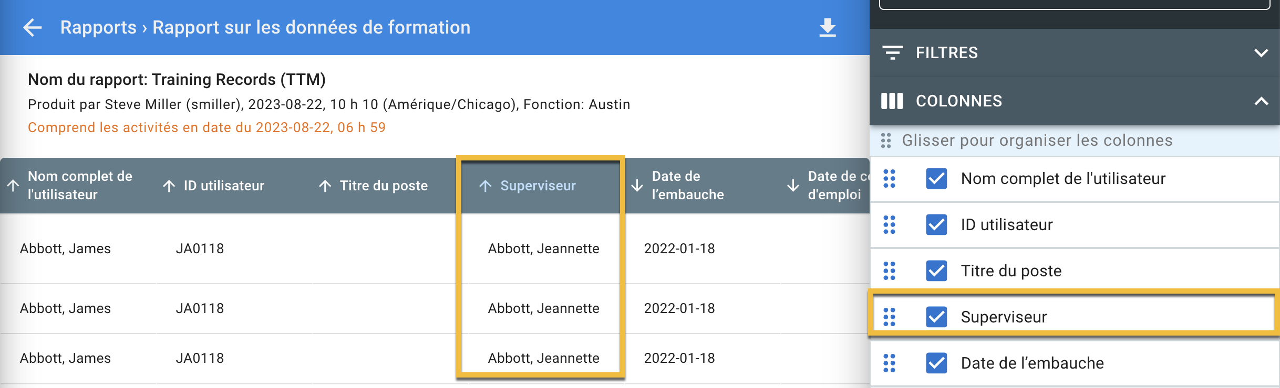Click the first JA0118 user ID cell
The width and height of the screenshot is (1280, 388).
(200, 249)
